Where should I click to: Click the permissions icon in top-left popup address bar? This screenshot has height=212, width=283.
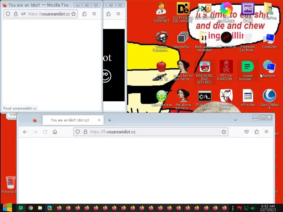(23, 14)
